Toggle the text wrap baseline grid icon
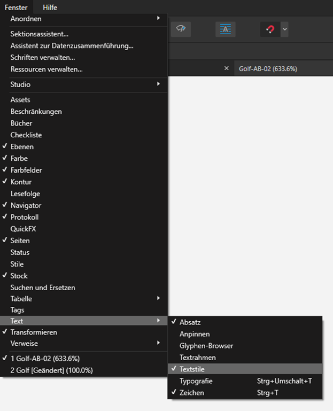The image size is (333, 411). (x=225, y=29)
